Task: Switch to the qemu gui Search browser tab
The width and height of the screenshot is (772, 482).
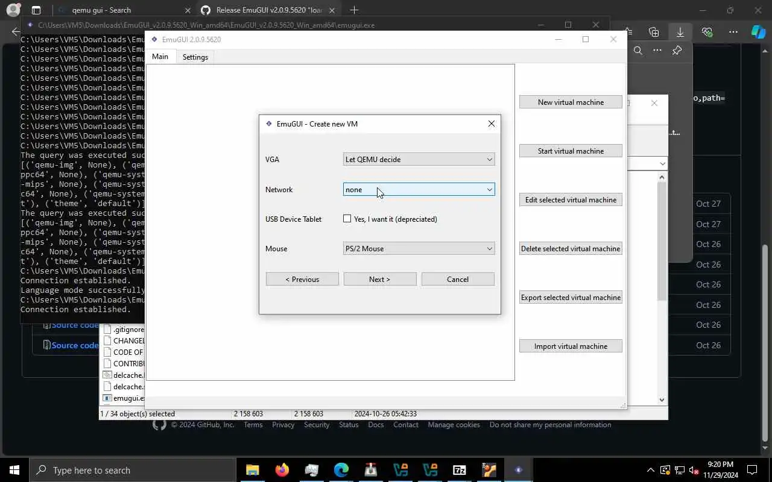Action: [124, 10]
